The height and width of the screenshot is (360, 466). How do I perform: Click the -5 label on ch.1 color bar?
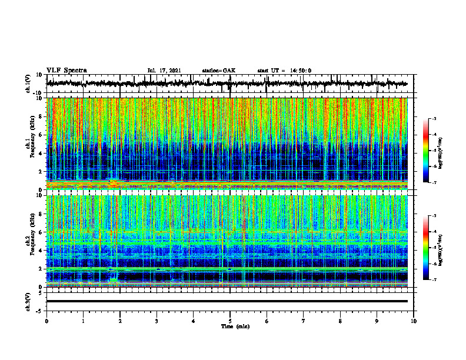[434, 151]
